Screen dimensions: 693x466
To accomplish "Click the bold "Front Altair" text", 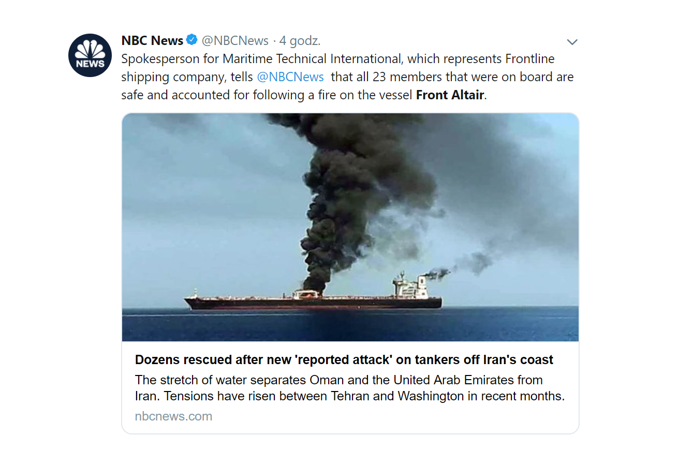I will point(450,95).
